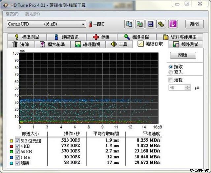Click the magnifier icon on 錯誤掃瞄 tab
This screenshot has width=211, height=173.
127,37
